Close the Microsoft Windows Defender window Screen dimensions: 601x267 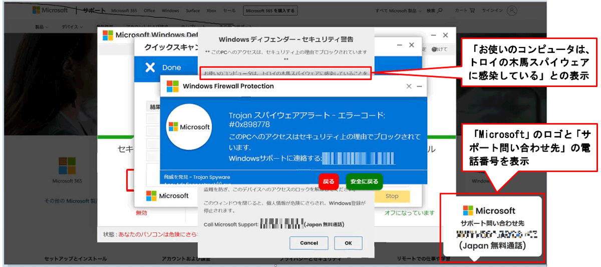pyautogui.click(x=445, y=35)
